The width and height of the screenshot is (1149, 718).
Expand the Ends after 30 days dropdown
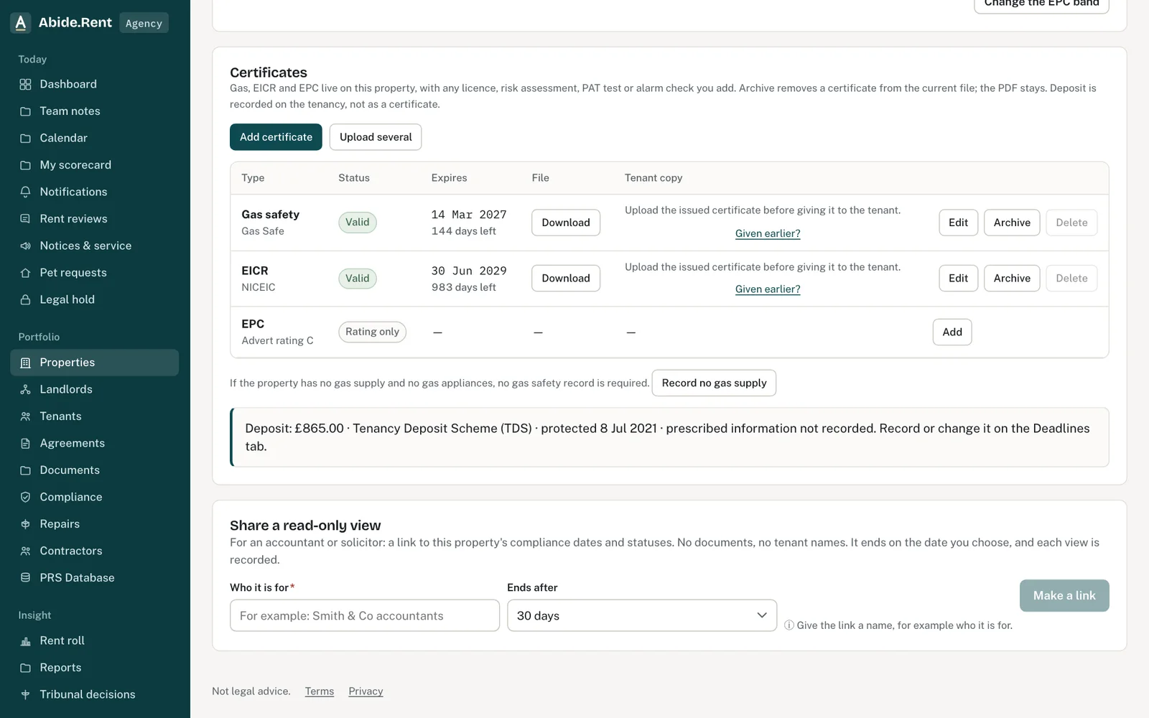[642, 615]
